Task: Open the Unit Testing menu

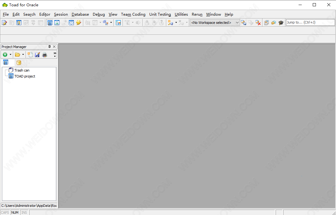Action: point(160,14)
